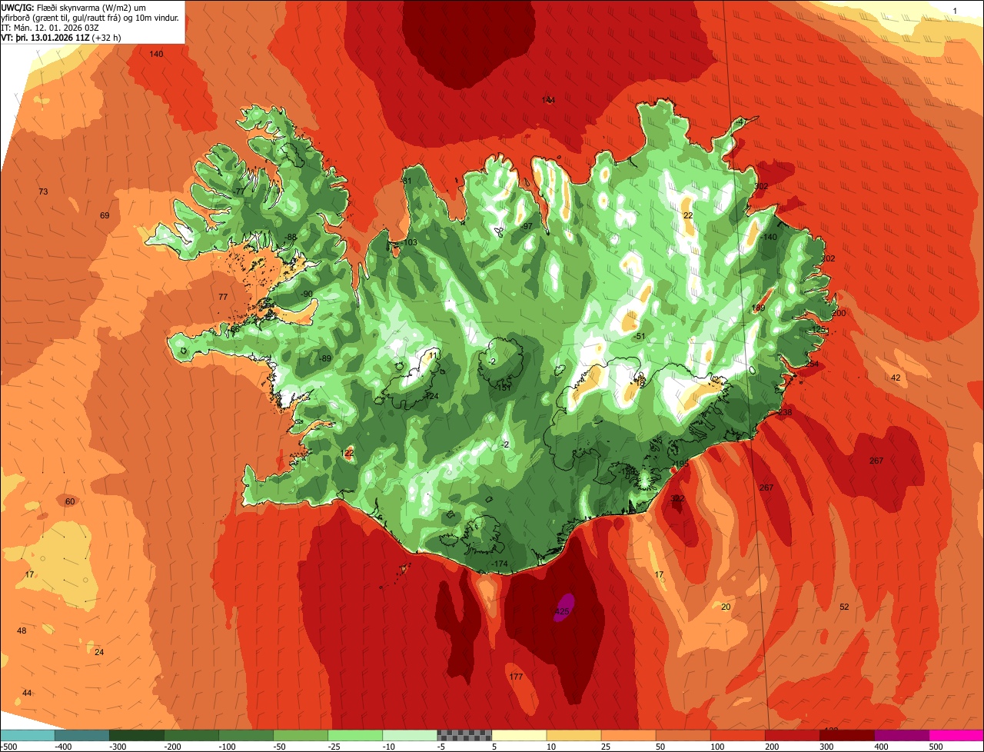Select the '69' value on the map

point(105,215)
